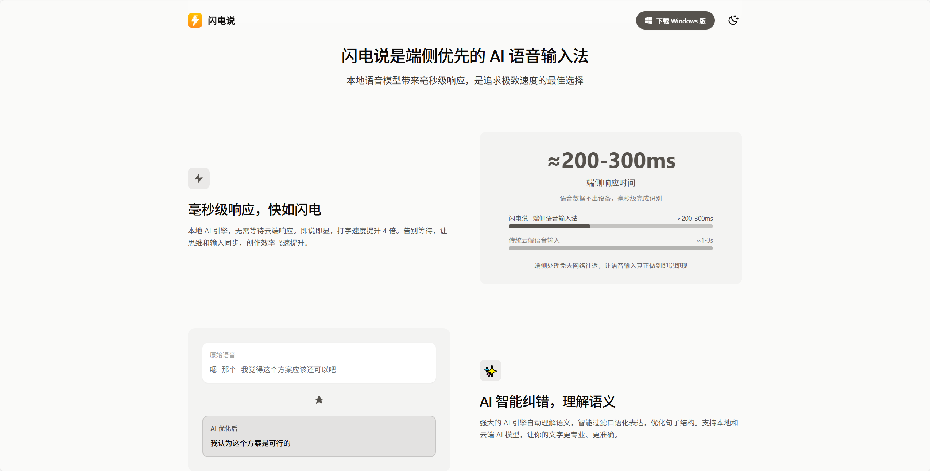The width and height of the screenshot is (930, 471).
Task: Click the paragraph starting 本地 AI 引擎
Action: 317,237
